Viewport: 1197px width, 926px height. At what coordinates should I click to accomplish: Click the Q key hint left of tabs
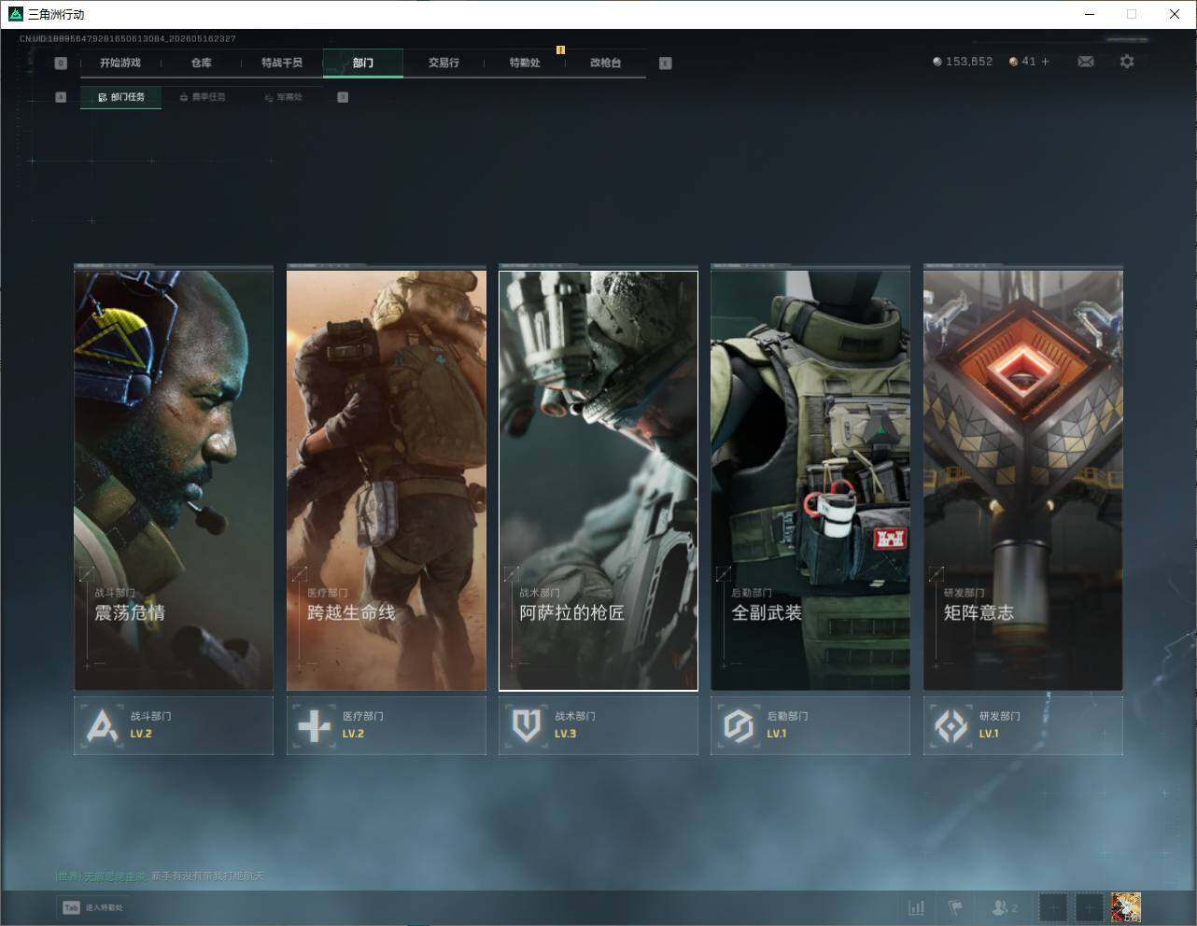coord(61,63)
